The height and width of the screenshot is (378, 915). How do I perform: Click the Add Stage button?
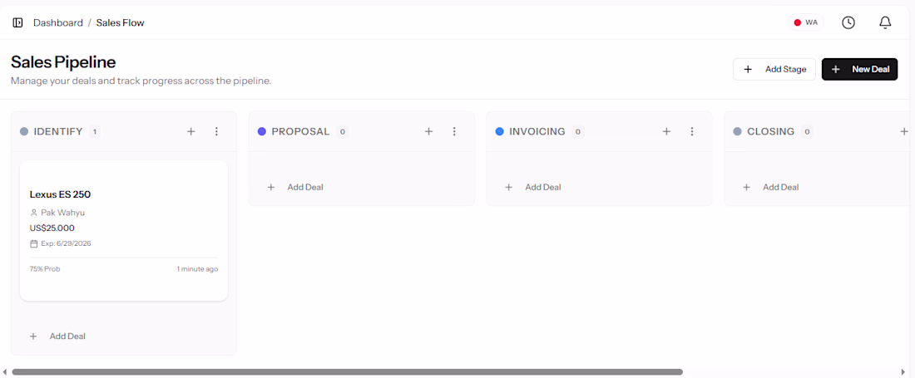coord(774,69)
